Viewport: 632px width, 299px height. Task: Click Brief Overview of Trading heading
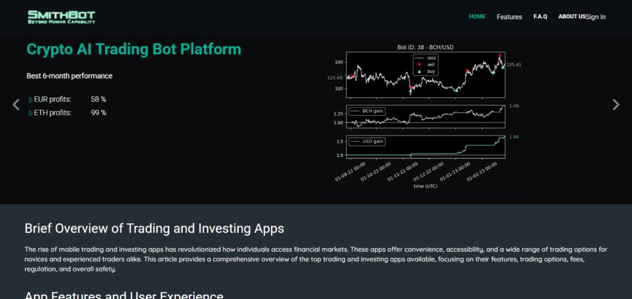154,229
